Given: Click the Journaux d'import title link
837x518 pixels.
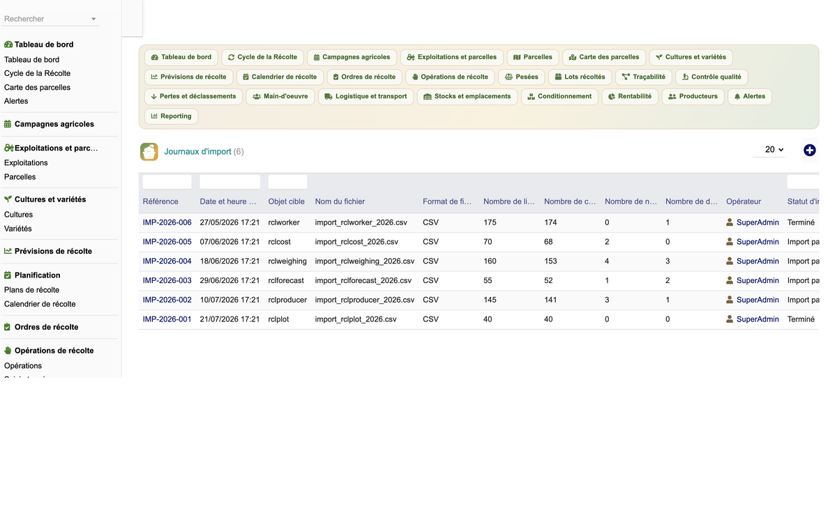Looking at the screenshot, I should 197,151.
